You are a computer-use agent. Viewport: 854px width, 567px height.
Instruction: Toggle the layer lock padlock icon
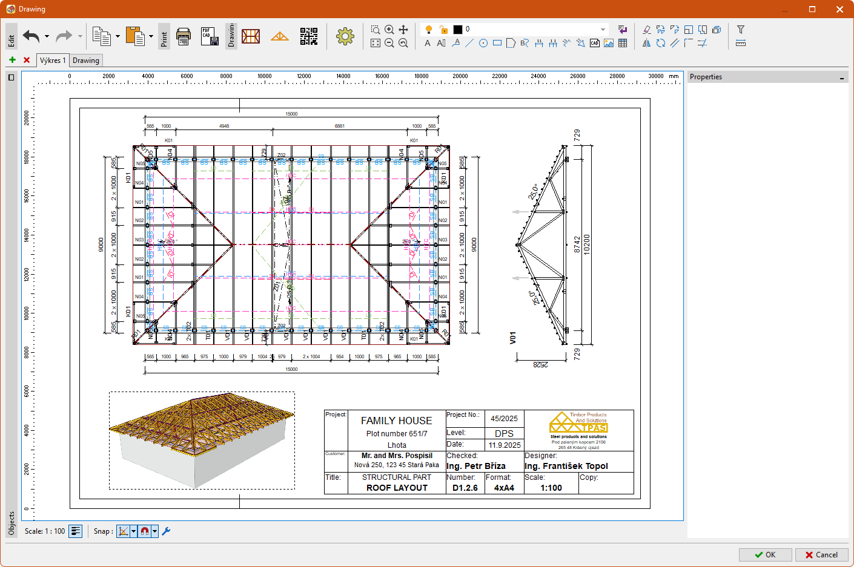click(x=443, y=29)
